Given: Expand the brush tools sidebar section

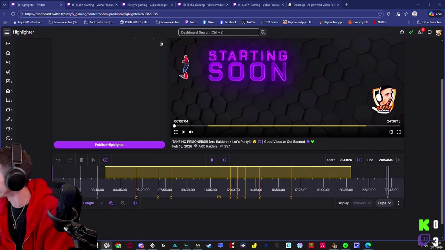Looking at the screenshot, I should [9, 119].
